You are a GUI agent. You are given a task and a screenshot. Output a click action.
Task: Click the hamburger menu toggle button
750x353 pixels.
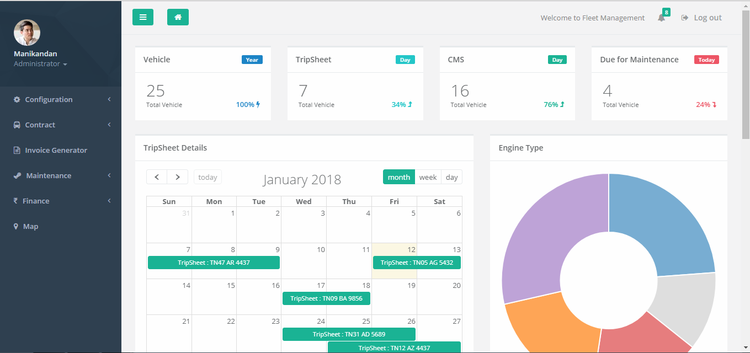click(143, 17)
